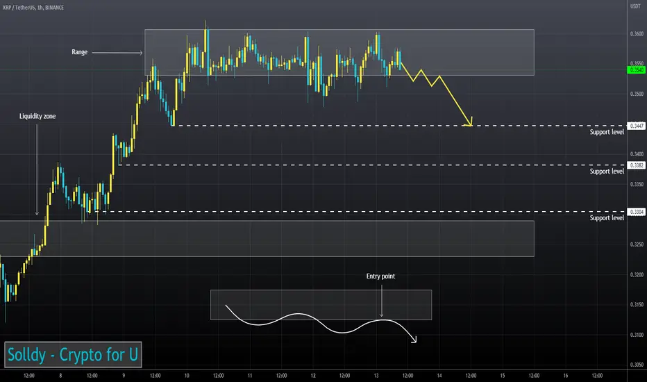Click the 0.3447 support price tag
The height and width of the screenshot is (382, 647).
(x=636, y=126)
